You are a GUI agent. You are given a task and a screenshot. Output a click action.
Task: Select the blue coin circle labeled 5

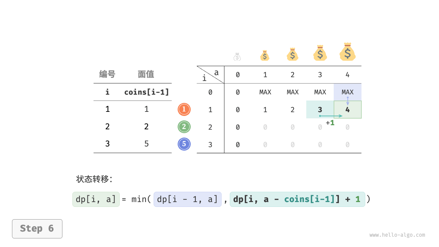[x=184, y=144]
